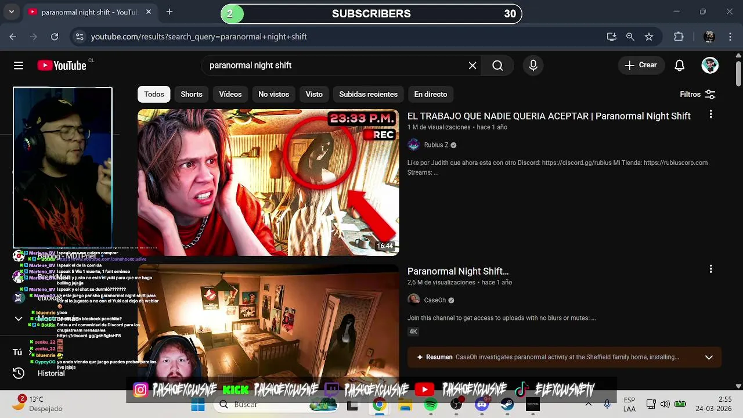Clear the search query with the X
The height and width of the screenshot is (418, 743).
coord(473,66)
